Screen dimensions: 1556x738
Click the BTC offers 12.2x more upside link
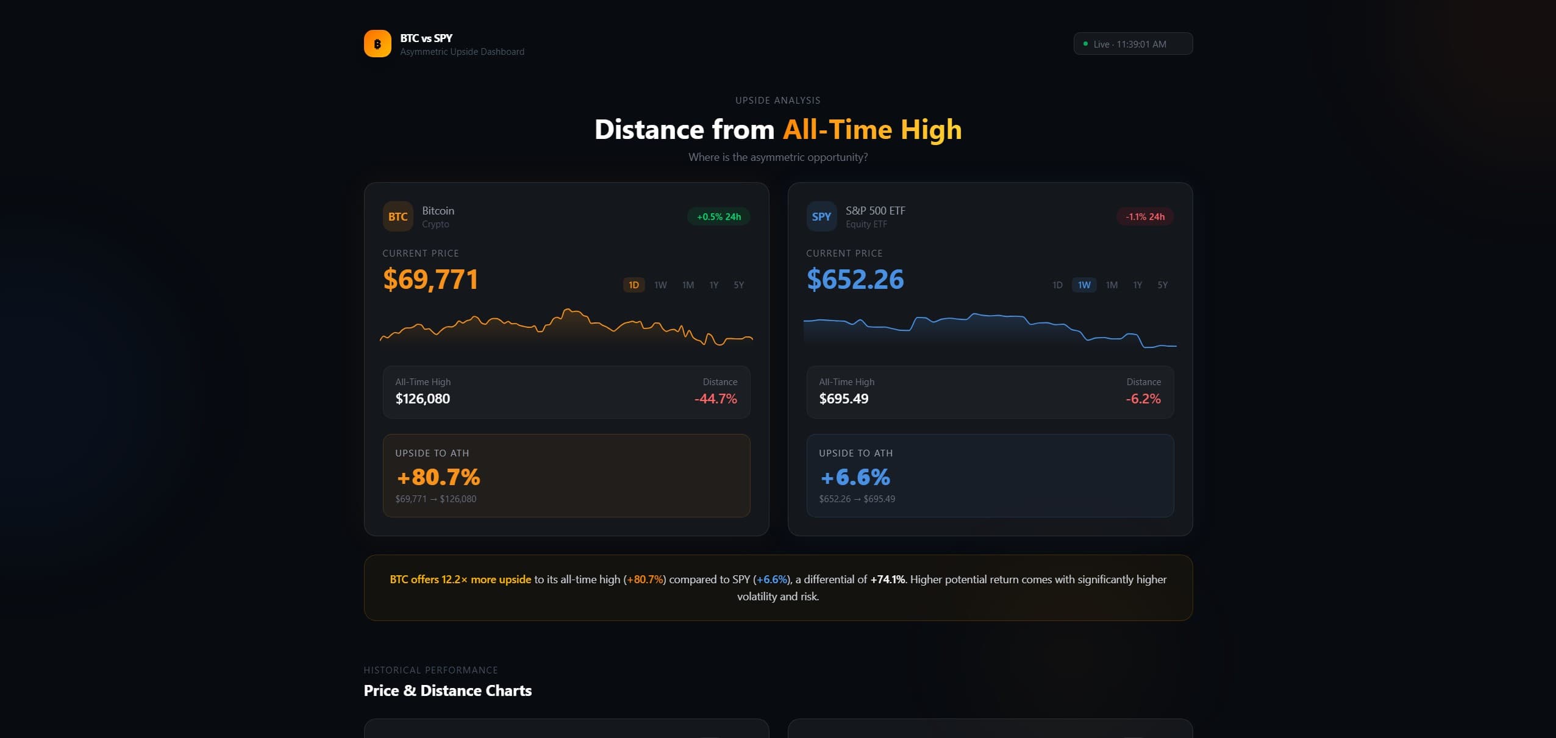click(460, 580)
